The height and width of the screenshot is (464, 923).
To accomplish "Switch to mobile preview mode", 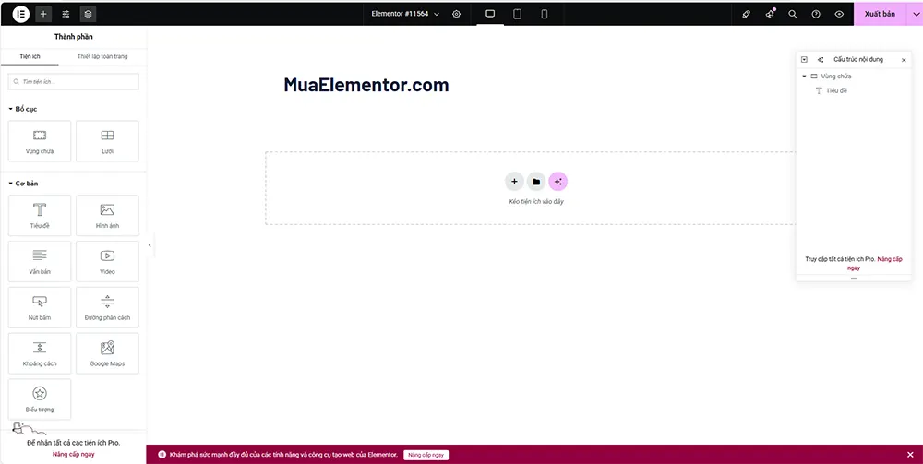I will [x=545, y=14].
